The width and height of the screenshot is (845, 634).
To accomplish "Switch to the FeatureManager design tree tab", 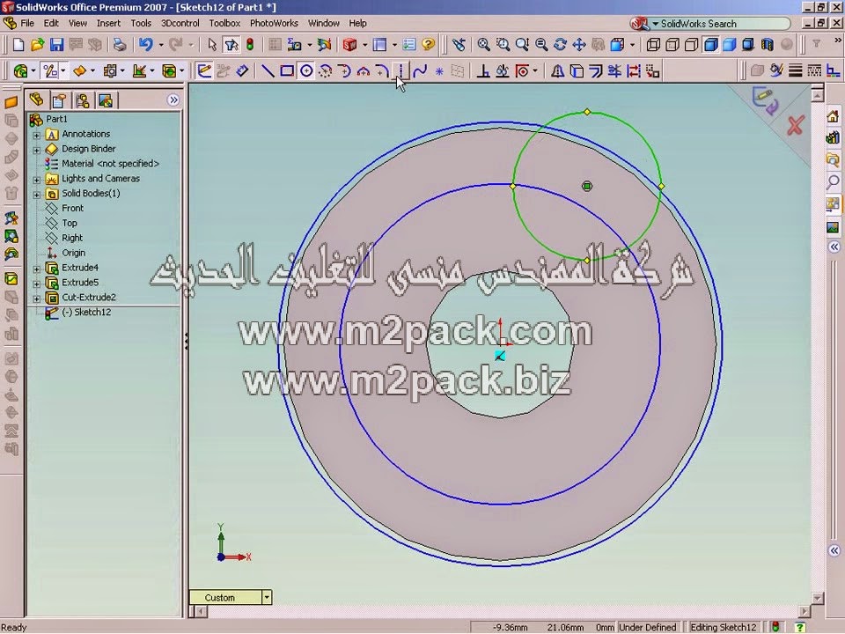I will click(x=37, y=100).
